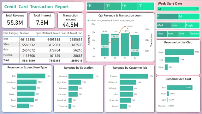Filter by gender F slicer tile

167,16
